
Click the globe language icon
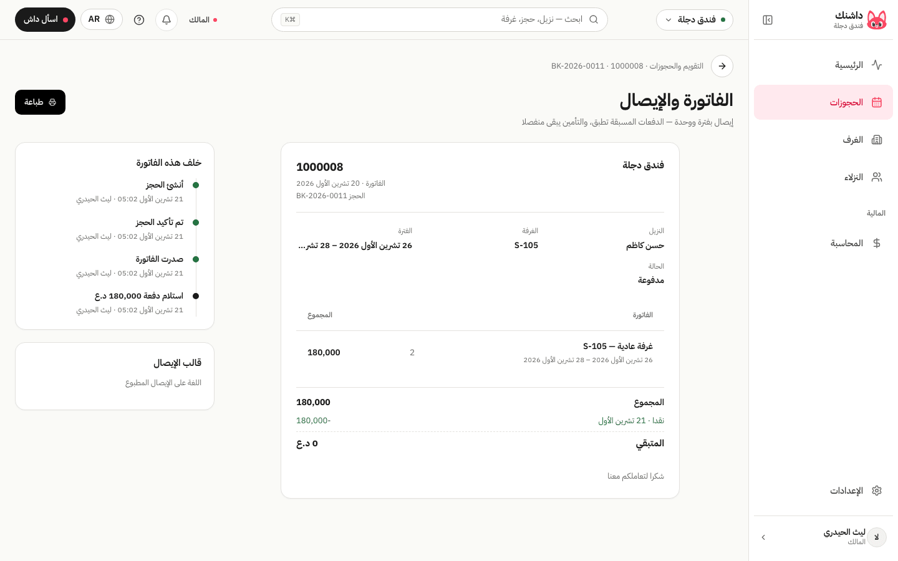(x=110, y=19)
